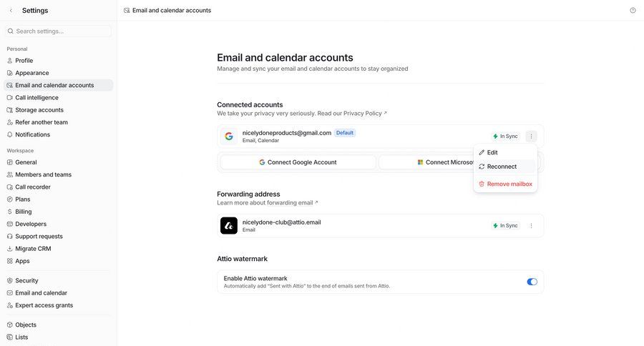The height and width of the screenshot is (346, 644).
Task: Open Storage accounts in the sidebar
Action: (x=39, y=110)
